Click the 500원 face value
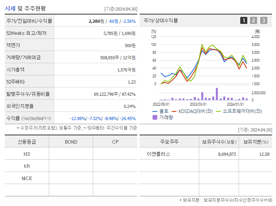The width and height of the screenshot is (276, 206). [x=130, y=46]
